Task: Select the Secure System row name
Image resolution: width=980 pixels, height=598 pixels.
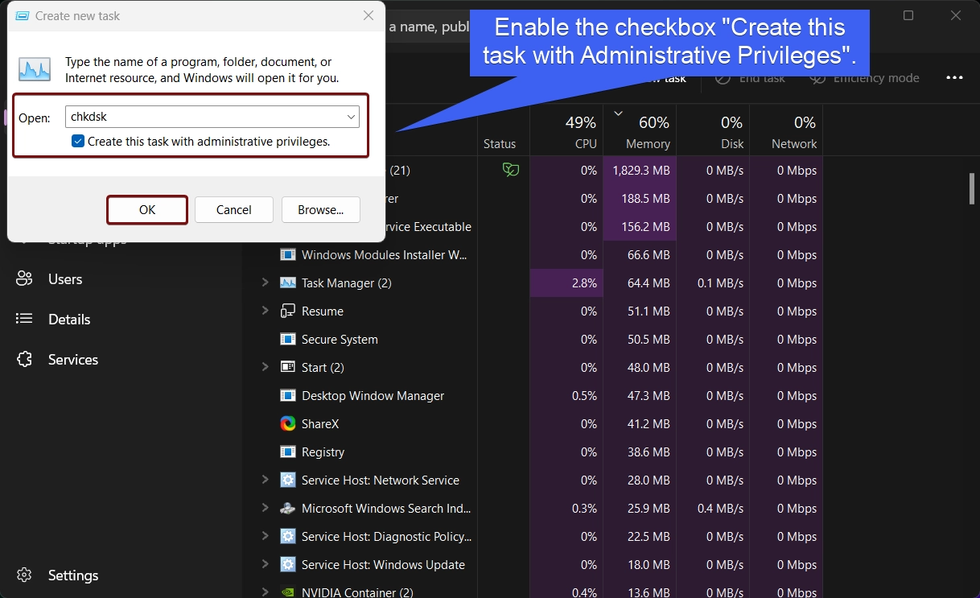Action: (340, 340)
